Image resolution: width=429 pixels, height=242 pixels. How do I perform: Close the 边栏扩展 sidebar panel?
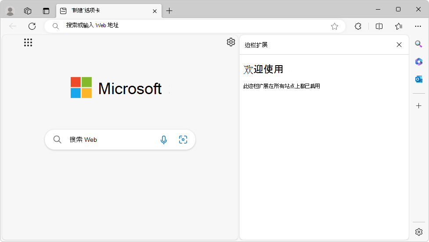click(399, 45)
